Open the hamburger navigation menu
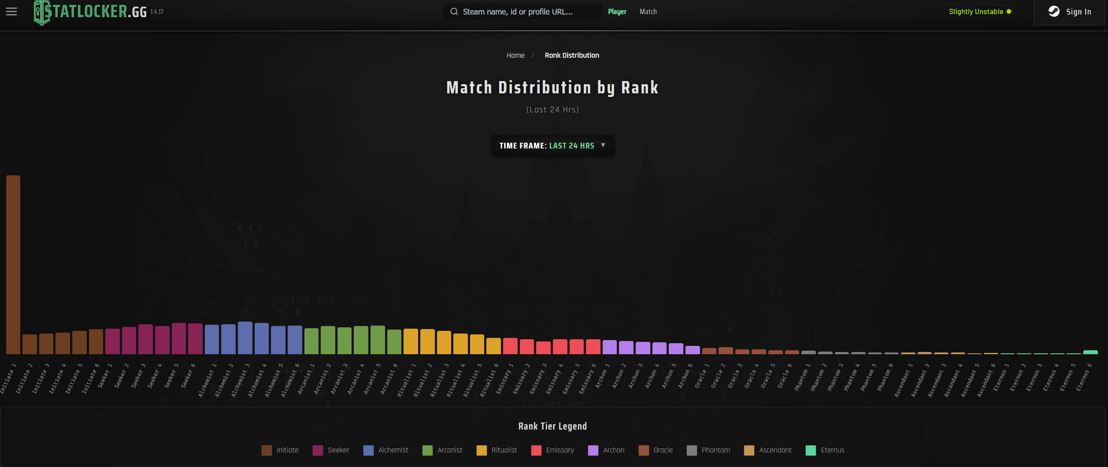This screenshot has height=467, width=1108. click(11, 12)
